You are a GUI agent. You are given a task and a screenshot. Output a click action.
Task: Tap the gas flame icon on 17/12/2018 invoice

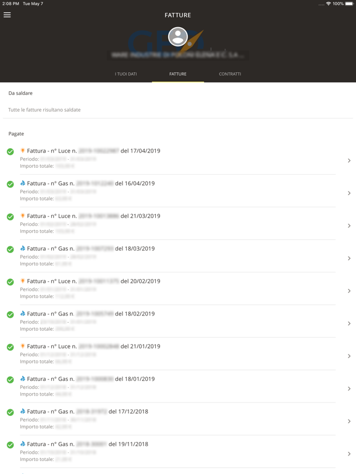click(x=22, y=412)
